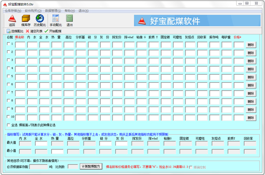Check 必配 checkbox for row 10
Image resolution: width=265 pixels, height=175 pixels.
pyautogui.click(x=8, y=117)
